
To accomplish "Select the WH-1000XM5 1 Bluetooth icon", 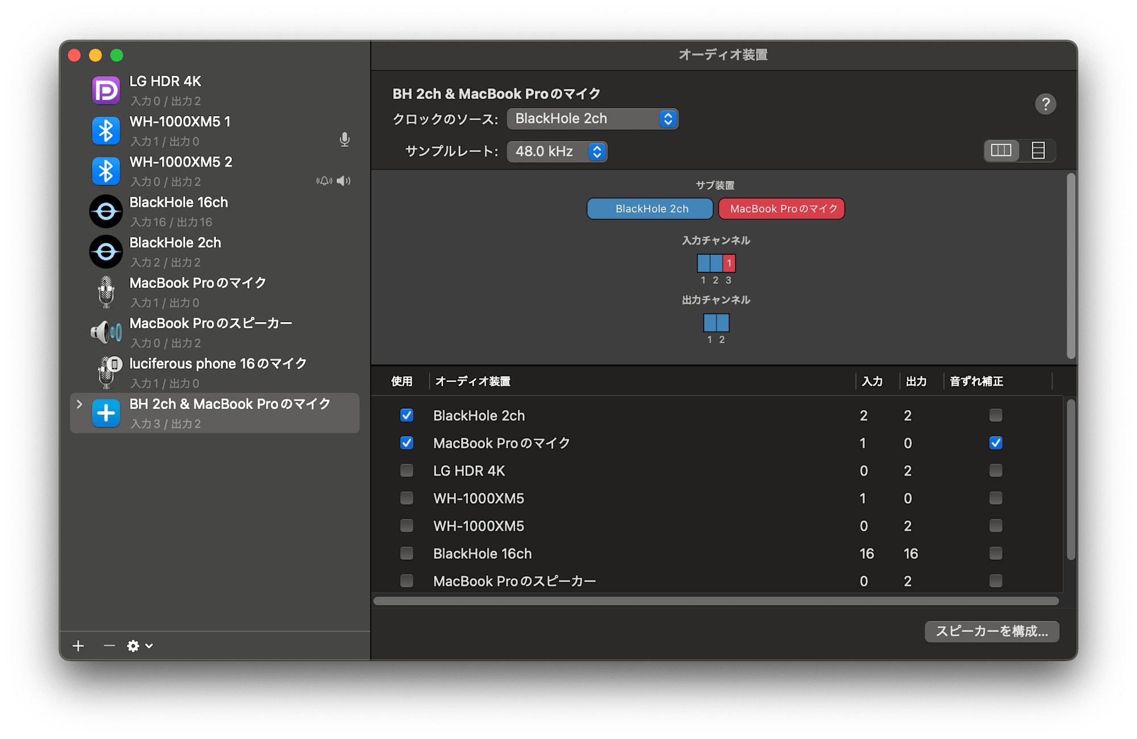I will (106, 131).
